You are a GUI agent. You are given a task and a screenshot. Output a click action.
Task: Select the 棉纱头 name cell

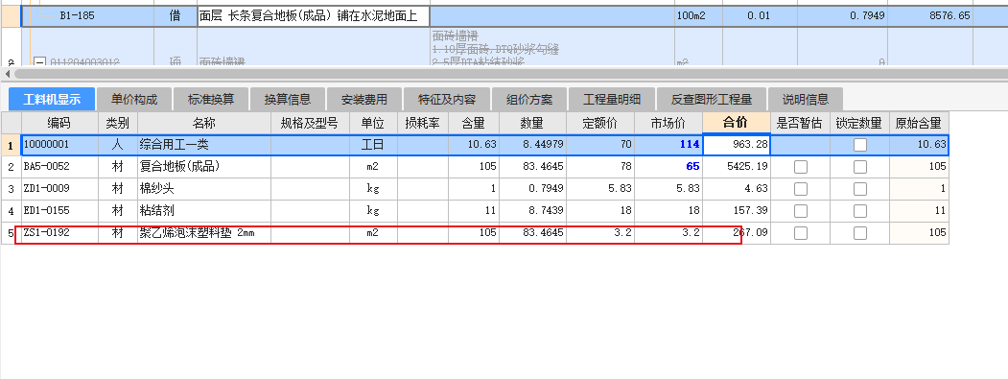(204, 188)
